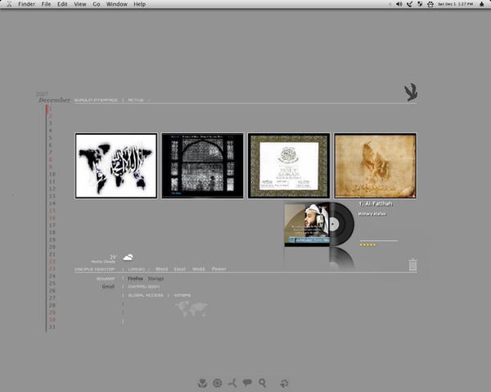Image resolution: width=491 pixels, height=392 pixels.
Task: Open the Finder menu
Action: tap(27, 4)
